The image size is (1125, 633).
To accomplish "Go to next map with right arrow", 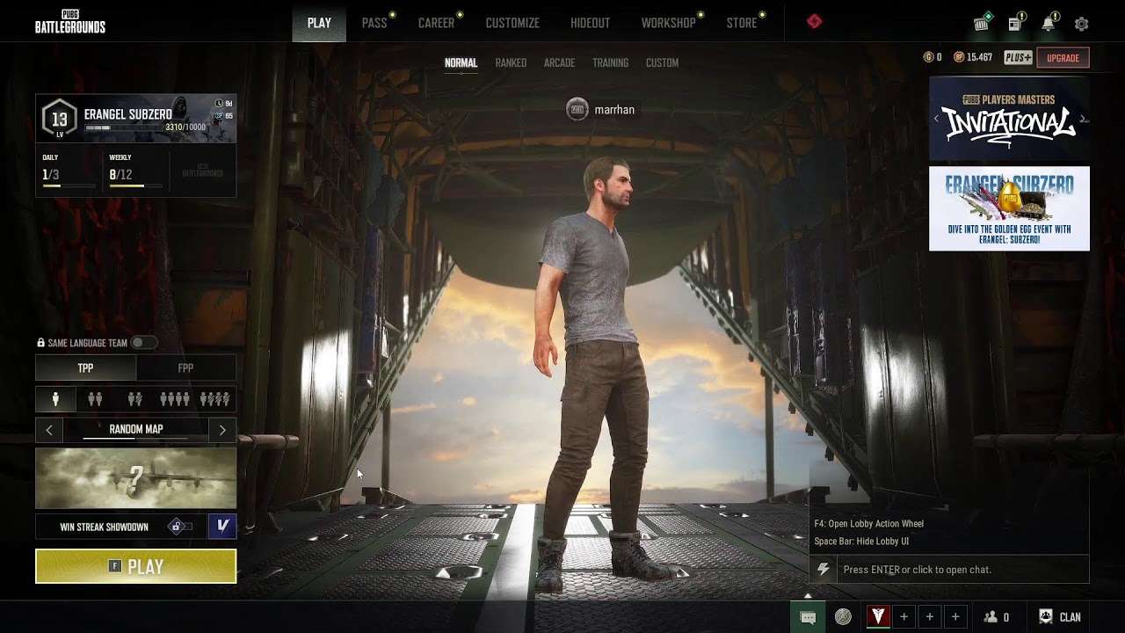I will [222, 430].
